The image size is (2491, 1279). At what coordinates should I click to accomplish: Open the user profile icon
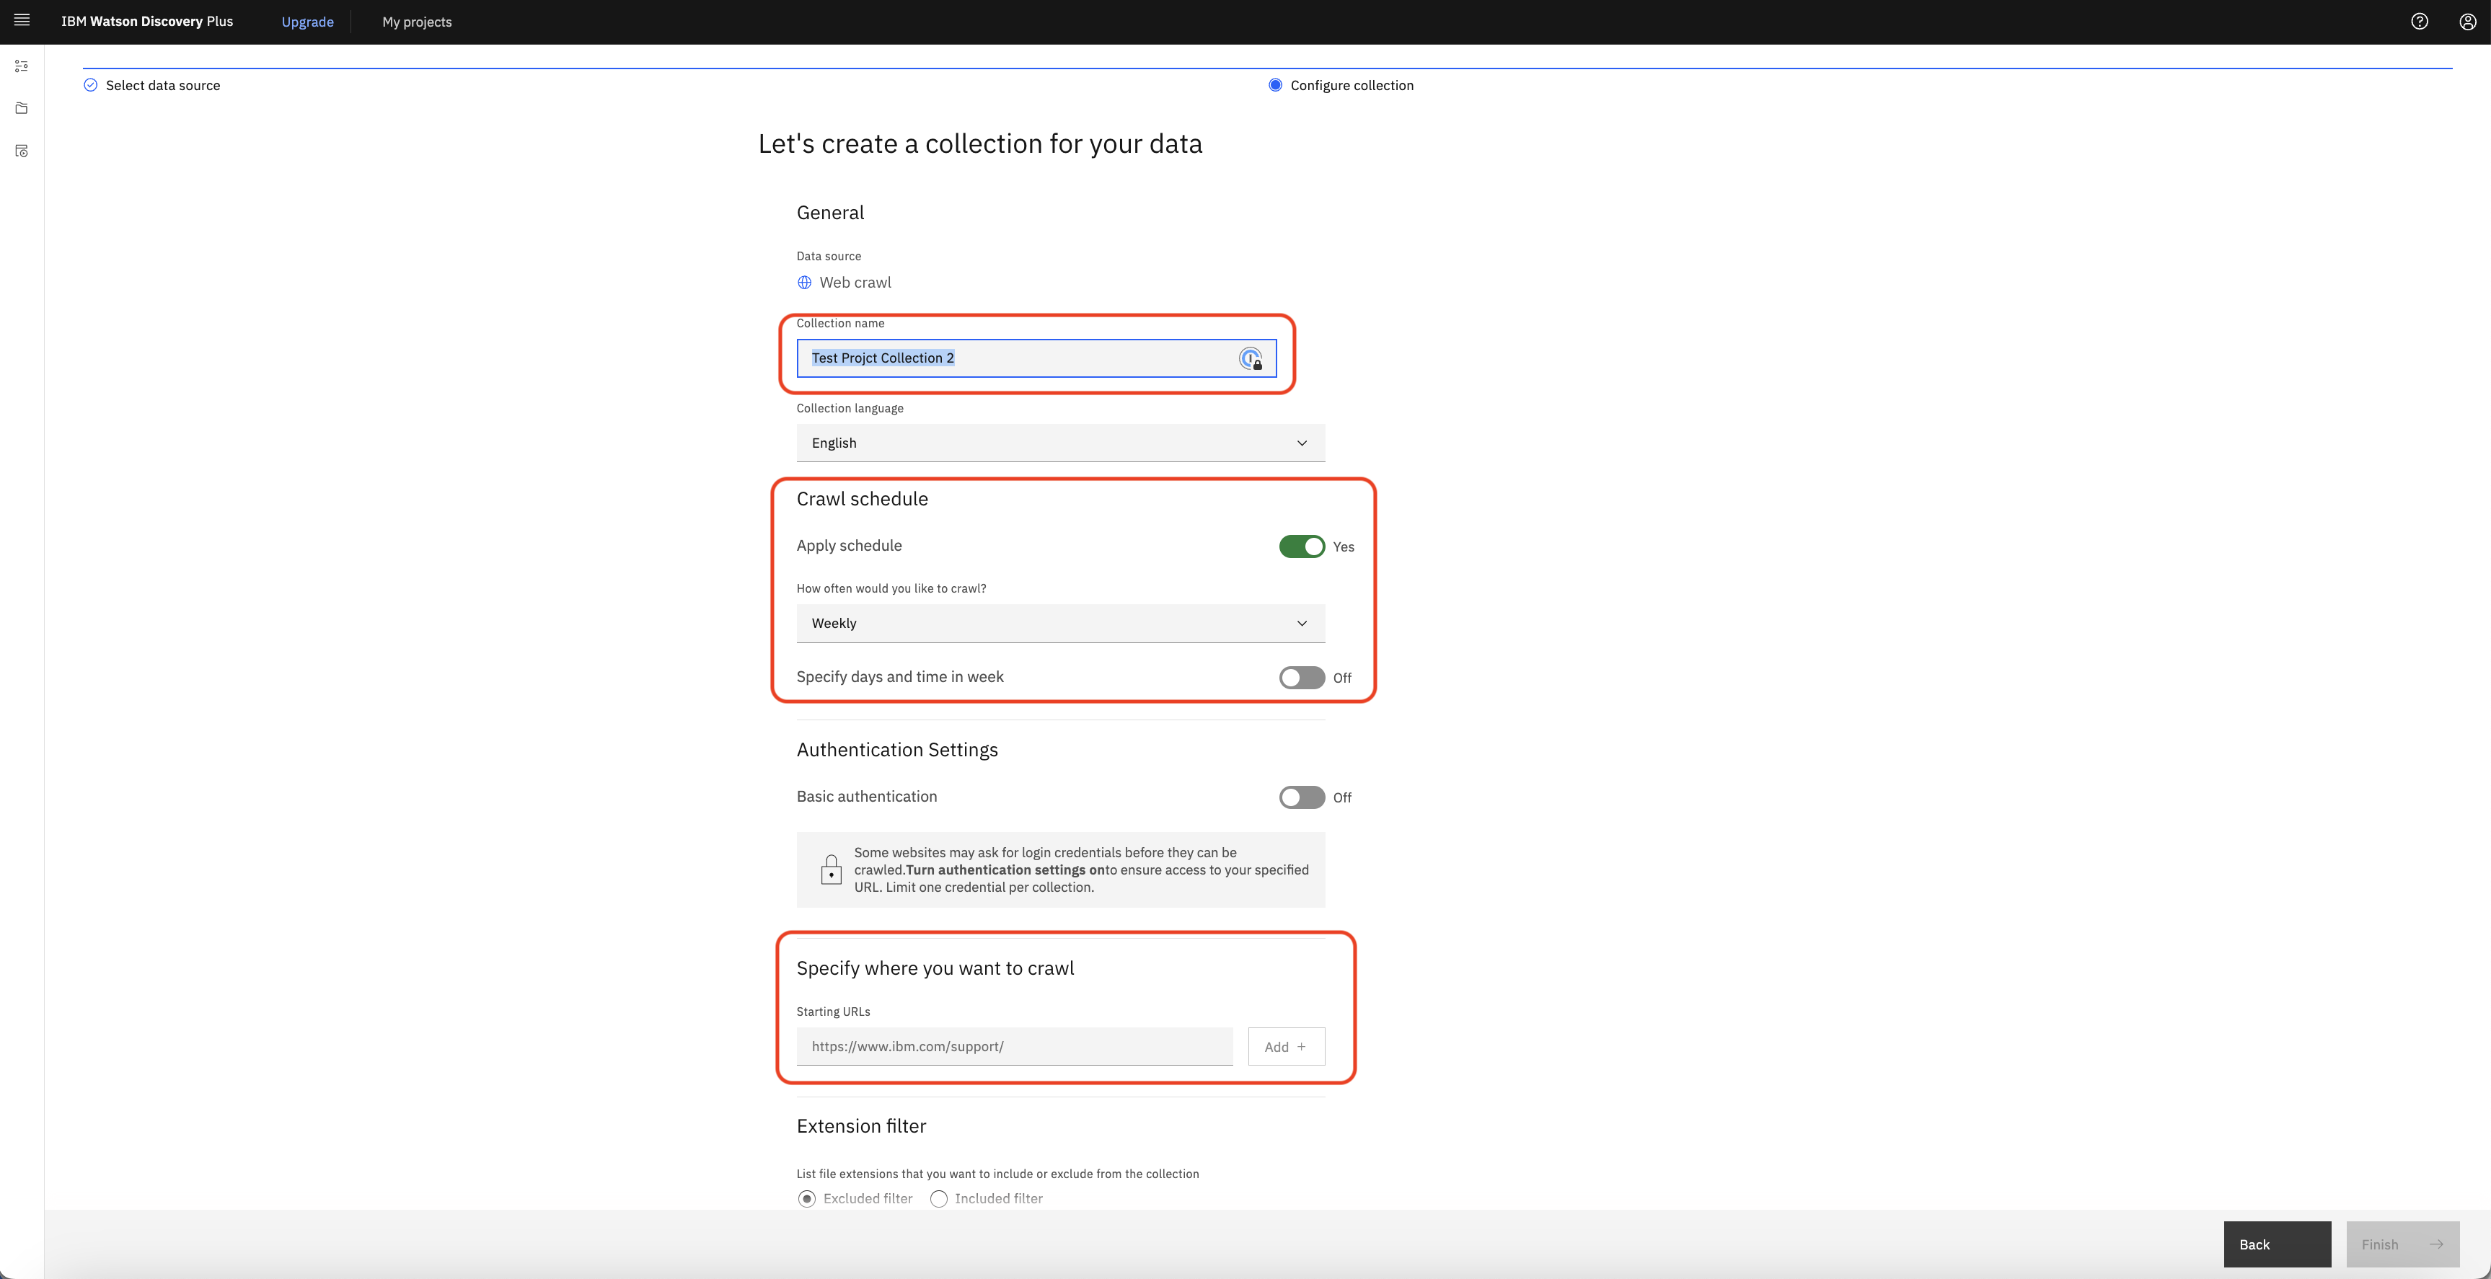[x=2468, y=21]
